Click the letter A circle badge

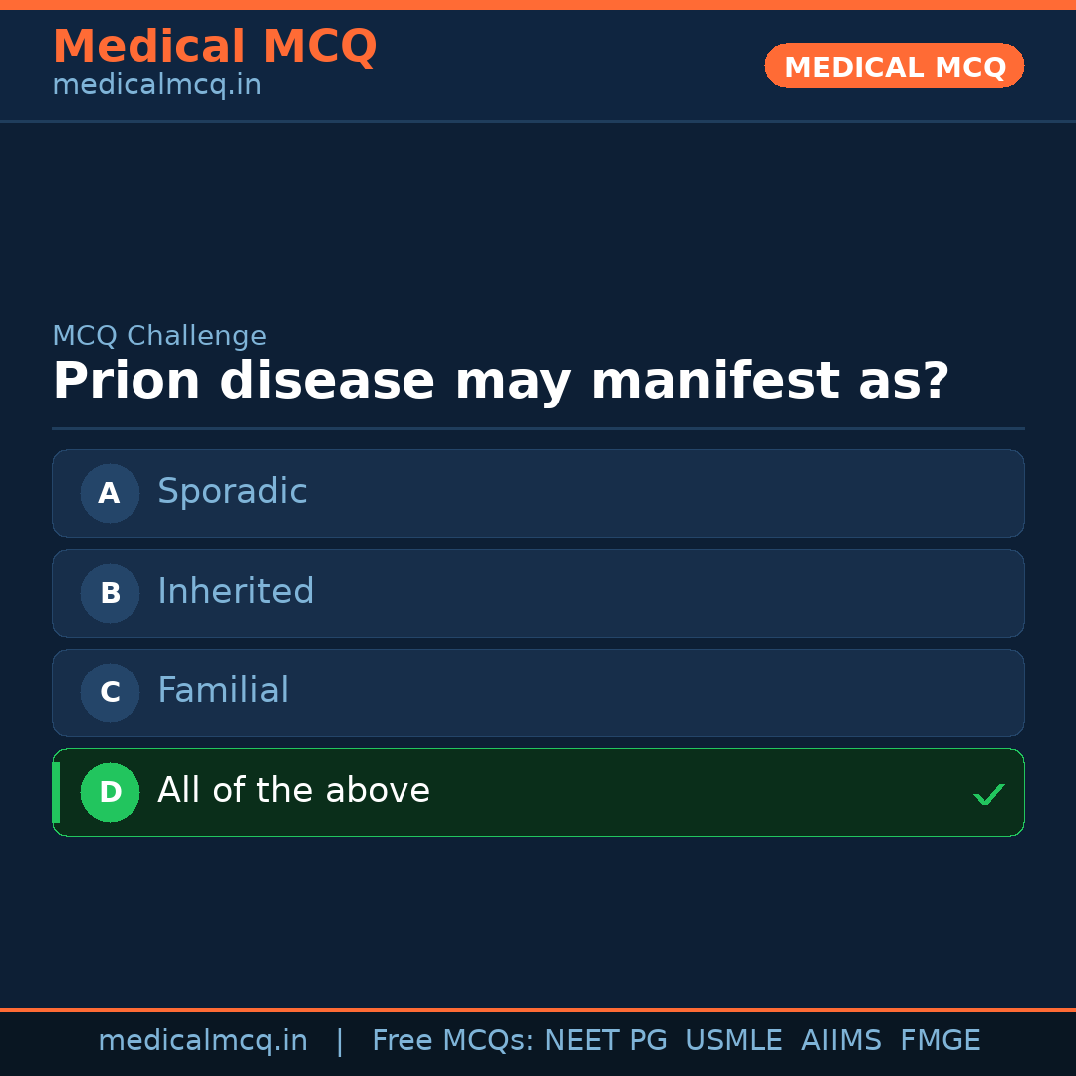tap(110, 493)
